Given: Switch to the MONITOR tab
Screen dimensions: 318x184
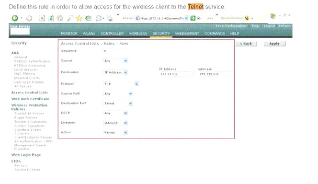Looking at the screenshot, I should pyautogui.click(x=69, y=34).
